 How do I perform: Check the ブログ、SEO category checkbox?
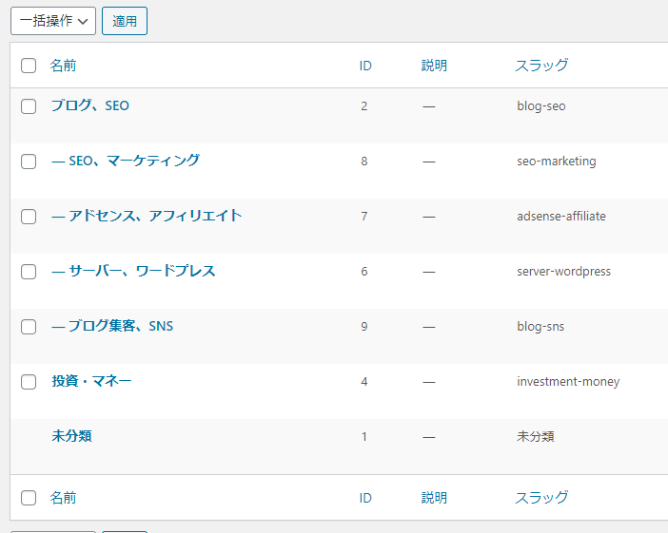29,106
